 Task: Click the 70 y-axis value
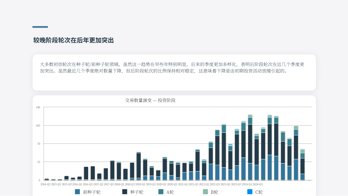tap(39, 144)
